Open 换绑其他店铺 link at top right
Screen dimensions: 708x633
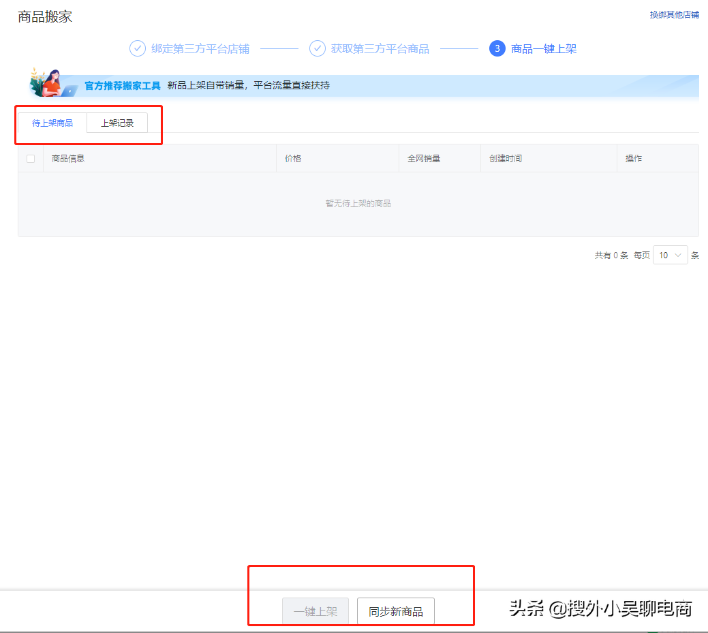674,14
